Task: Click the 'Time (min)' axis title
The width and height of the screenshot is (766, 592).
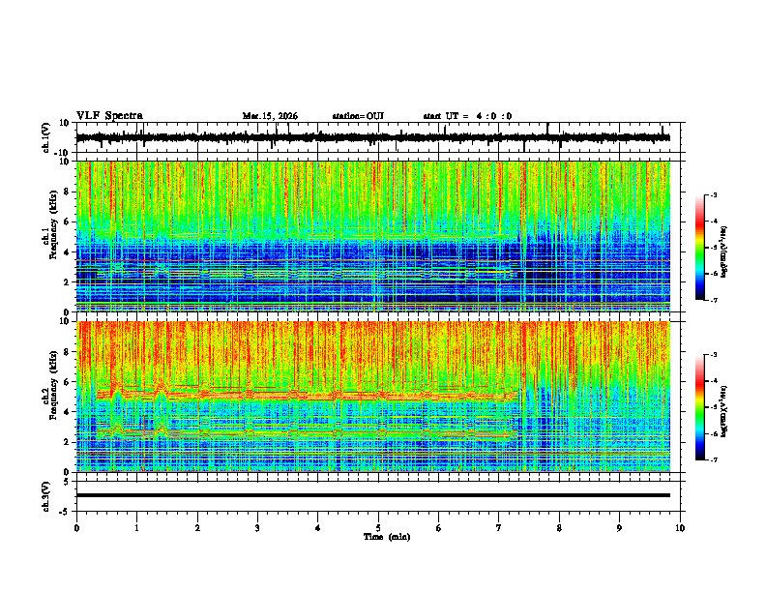Action: (x=387, y=537)
